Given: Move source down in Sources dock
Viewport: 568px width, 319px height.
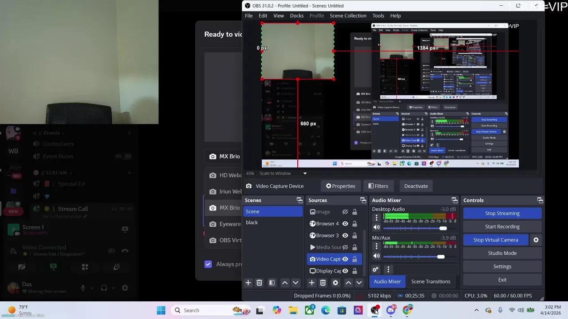Looking at the screenshot, I should (359, 283).
